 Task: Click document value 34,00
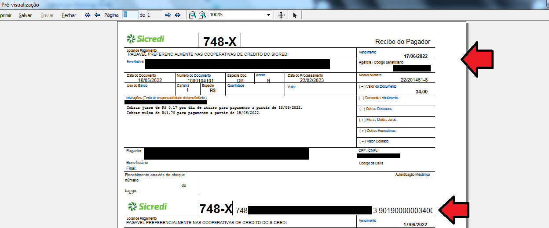[421, 92]
